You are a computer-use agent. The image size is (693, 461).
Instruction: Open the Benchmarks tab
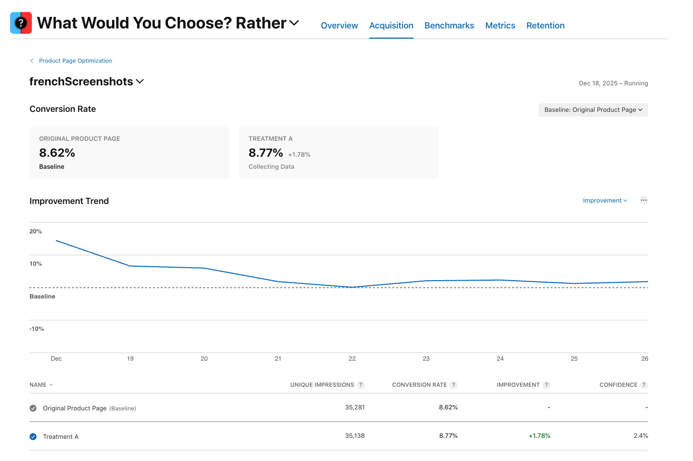tap(449, 26)
